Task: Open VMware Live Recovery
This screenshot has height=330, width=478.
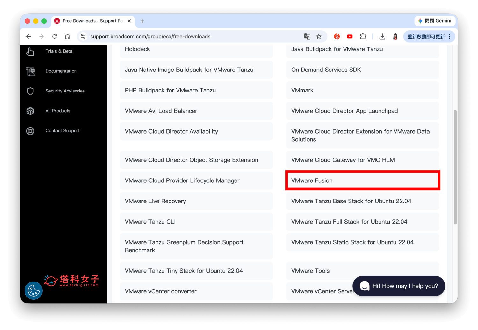Action: [196, 201]
